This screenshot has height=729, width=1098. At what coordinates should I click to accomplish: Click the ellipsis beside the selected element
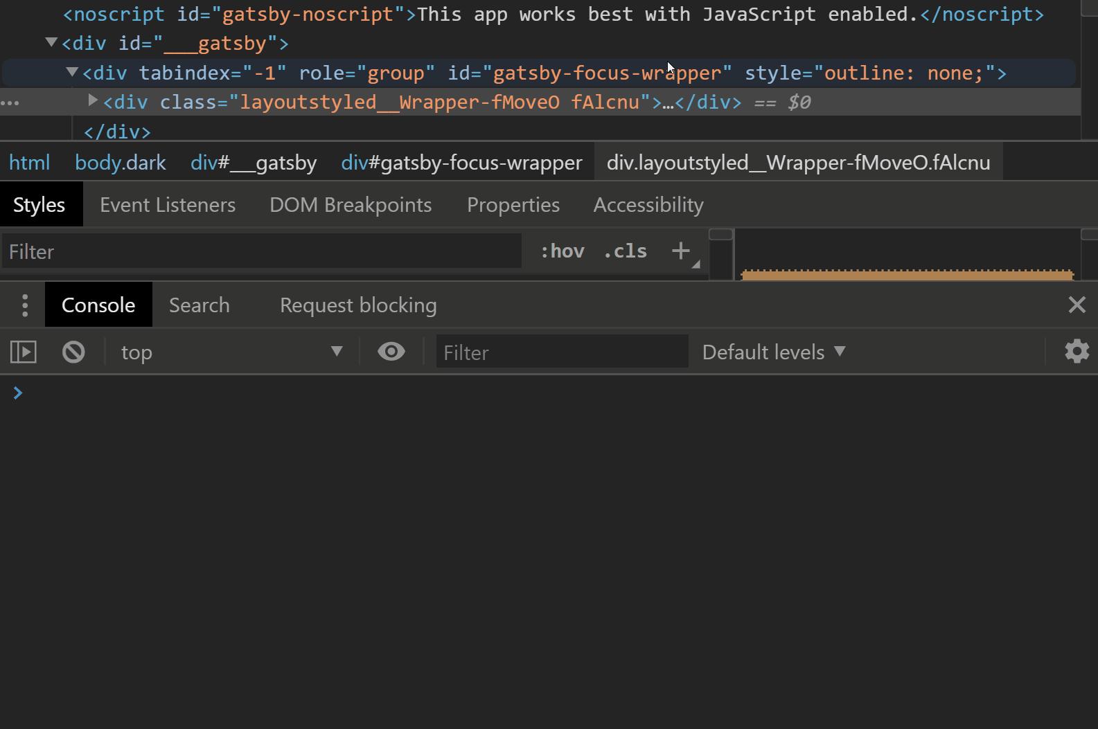pyautogui.click(x=10, y=103)
